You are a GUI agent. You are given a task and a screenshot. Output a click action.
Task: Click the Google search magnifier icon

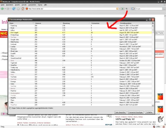[x=164, y=9]
